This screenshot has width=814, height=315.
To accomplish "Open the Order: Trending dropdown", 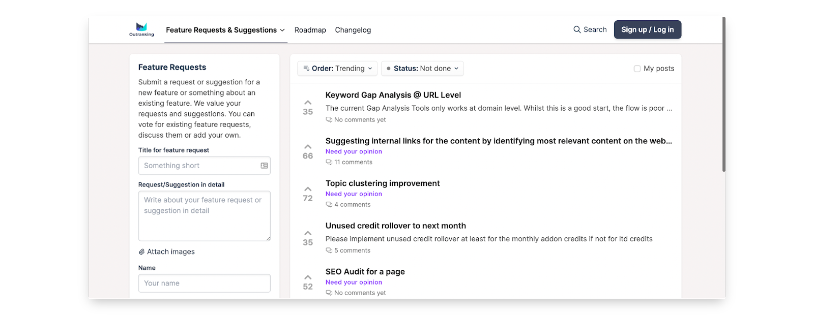I will (338, 69).
